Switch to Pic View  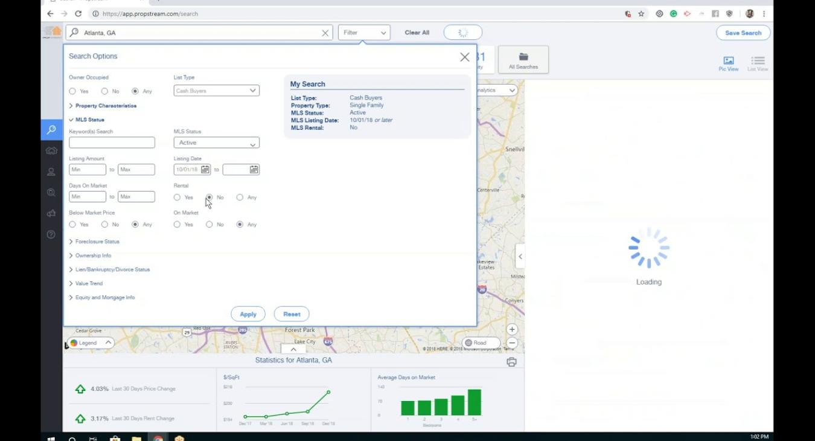(x=729, y=63)
